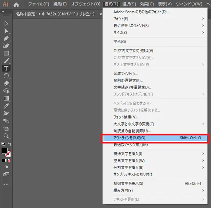211x208 pixels.
Task: Close the 名称未設定-1 document tab
Action: [x=100, y=14]
